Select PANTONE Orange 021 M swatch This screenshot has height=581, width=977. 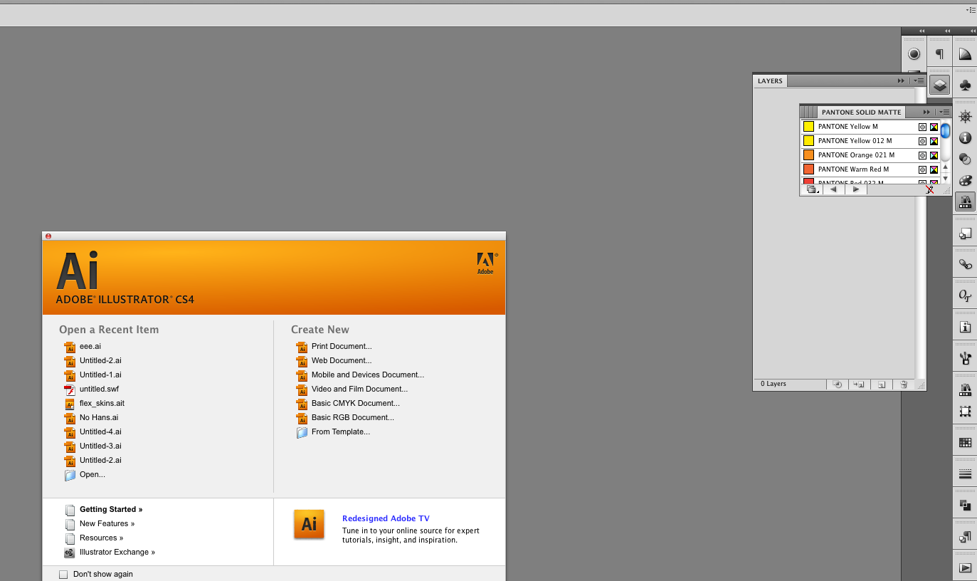pyautogui.click(x=870, y=155)
